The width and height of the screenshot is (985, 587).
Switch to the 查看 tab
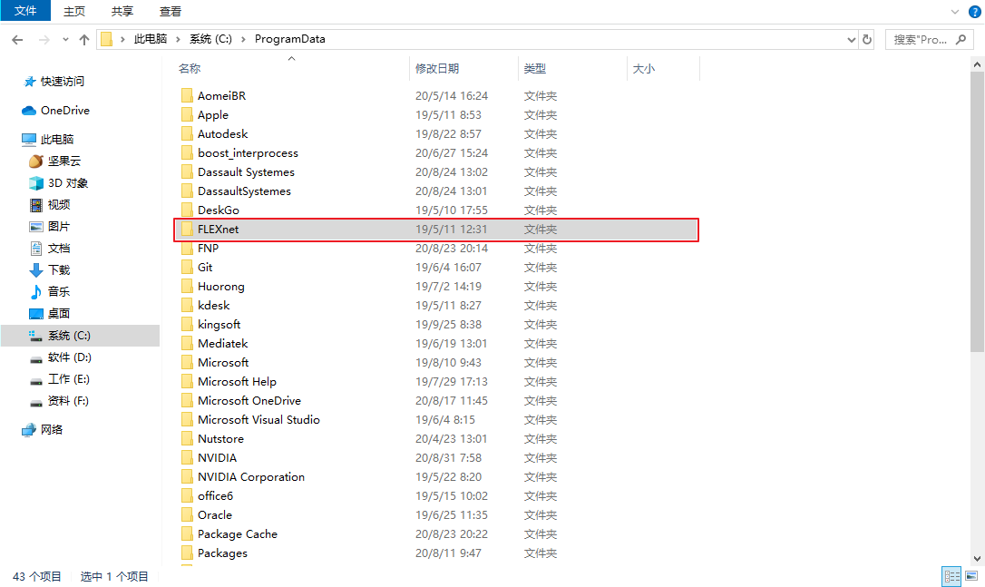coord(170,11)
